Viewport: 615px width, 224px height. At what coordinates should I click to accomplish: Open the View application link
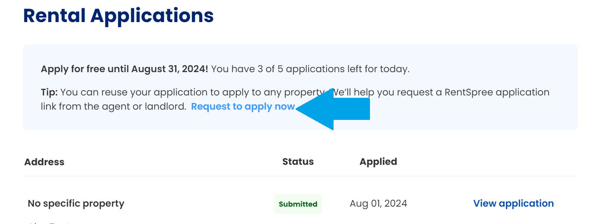[x=513, y=203]
